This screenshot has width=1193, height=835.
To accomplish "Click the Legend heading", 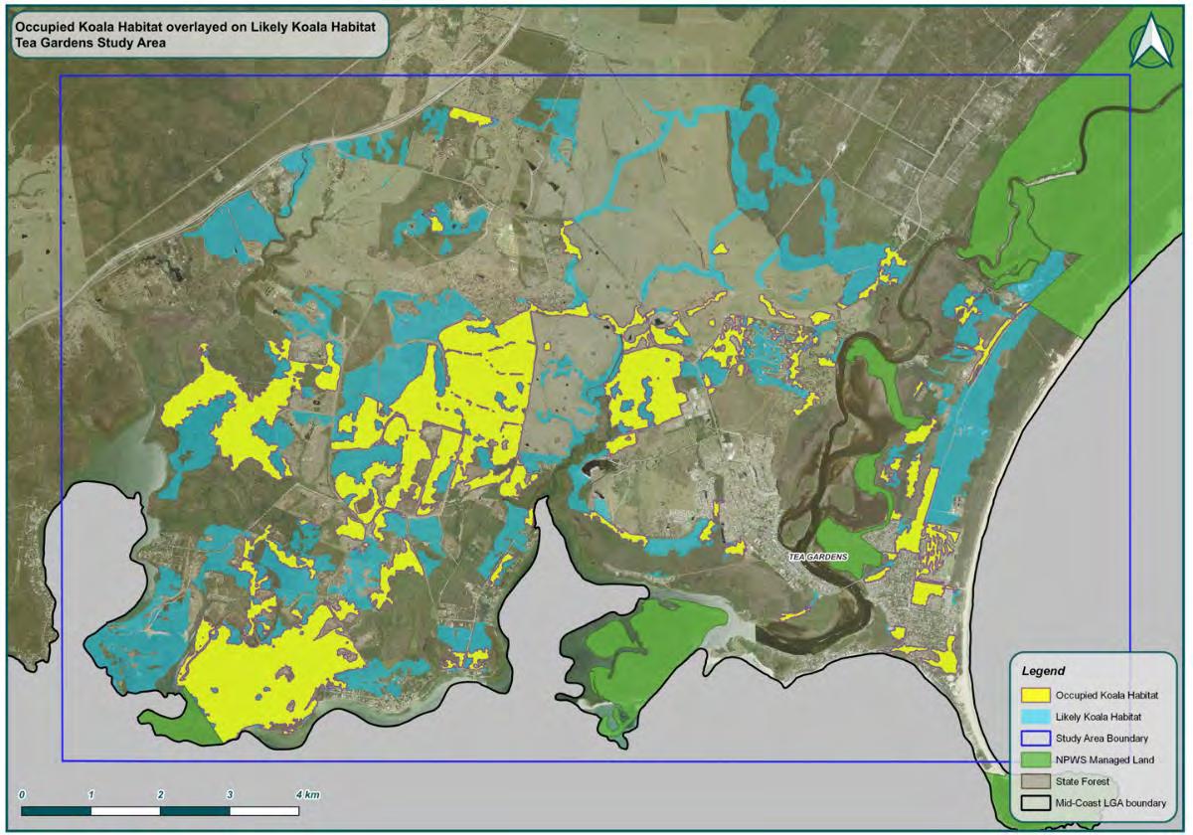I will 1044,671.
